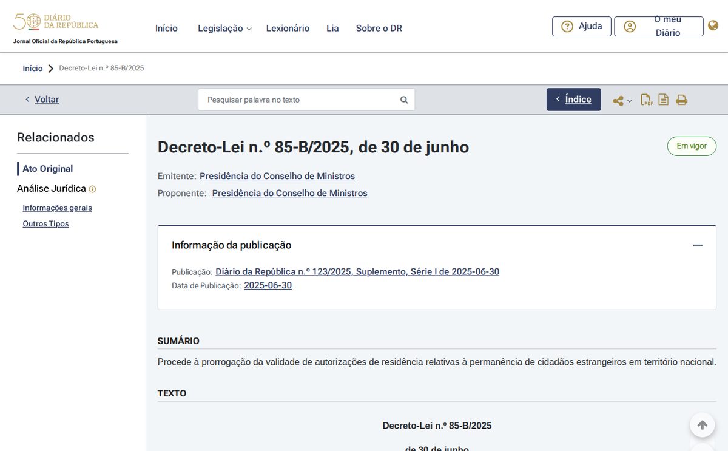The image size is (728, 451).
Task: Click the Pesquisar palavra no texto field
Action: click(306, 100)
